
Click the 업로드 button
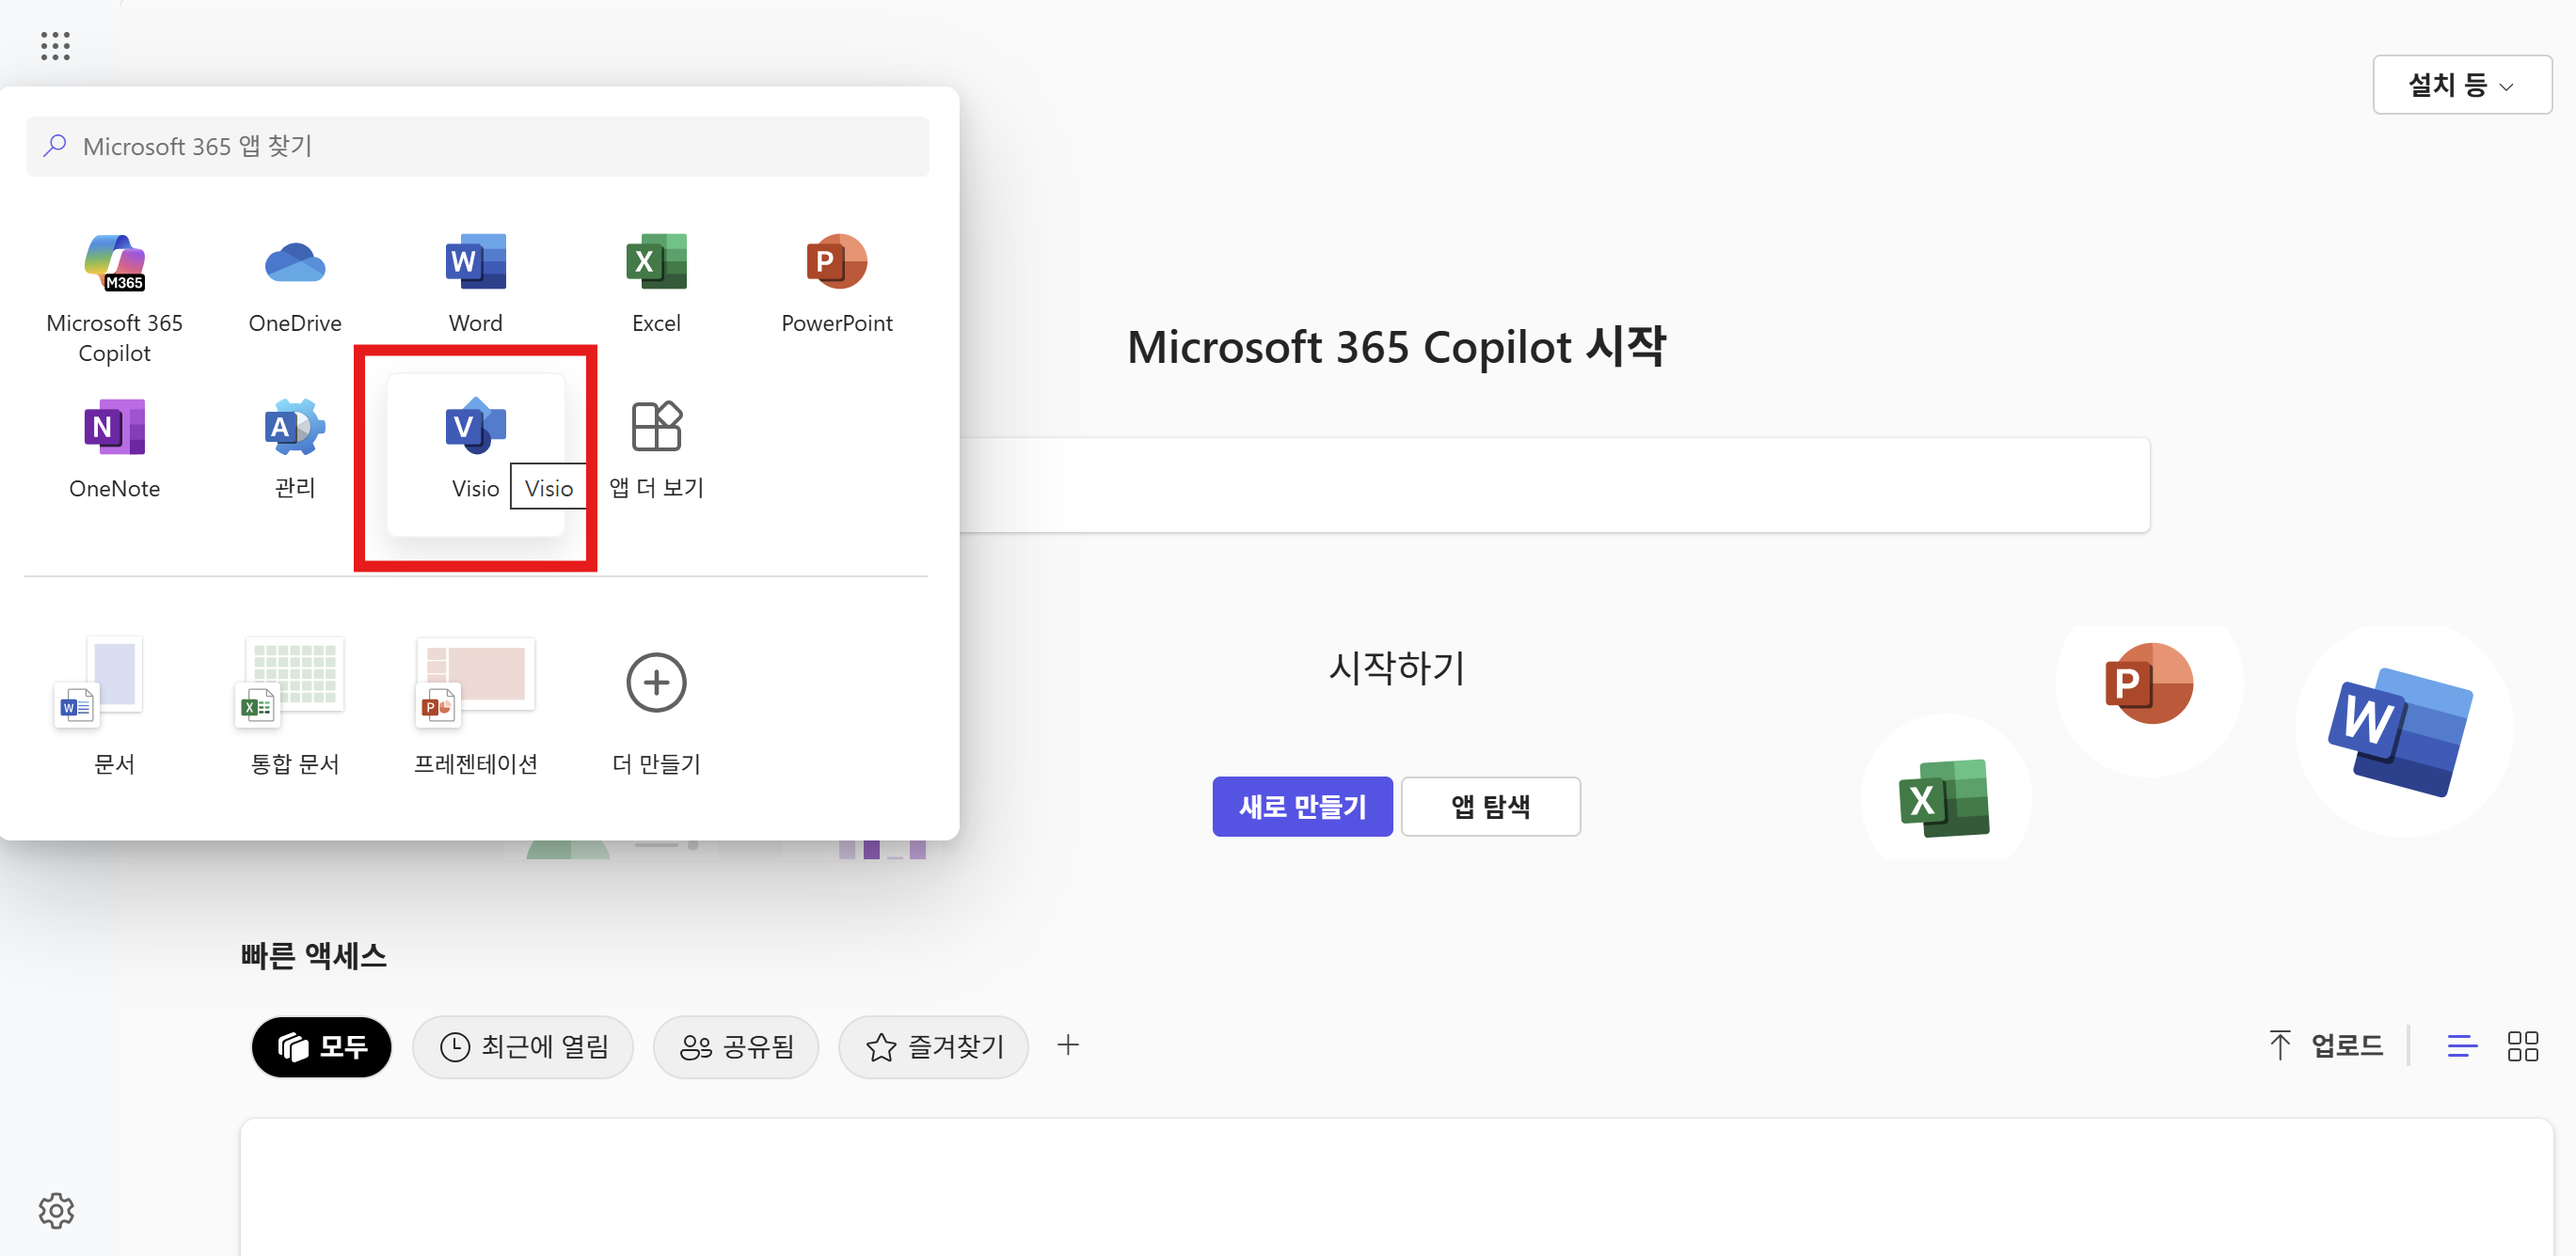(2325, 1046)
